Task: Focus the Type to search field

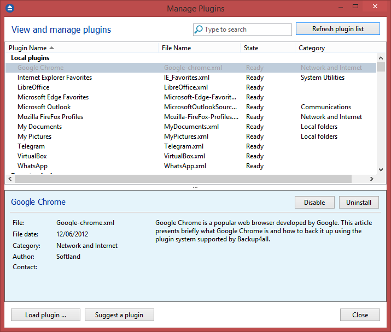Action: pyautogui.click(x=242, y=29)
